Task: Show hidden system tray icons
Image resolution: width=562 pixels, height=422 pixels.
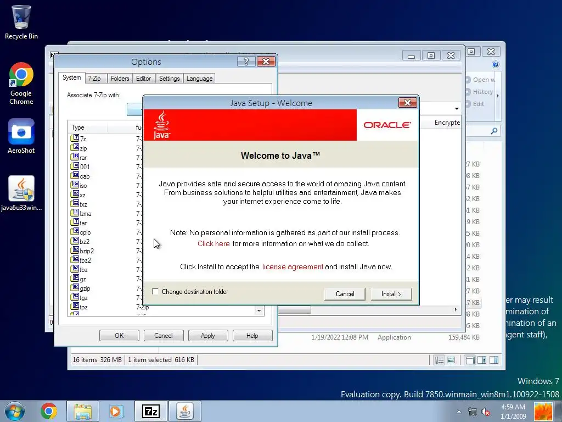Action: pos(459,412)
